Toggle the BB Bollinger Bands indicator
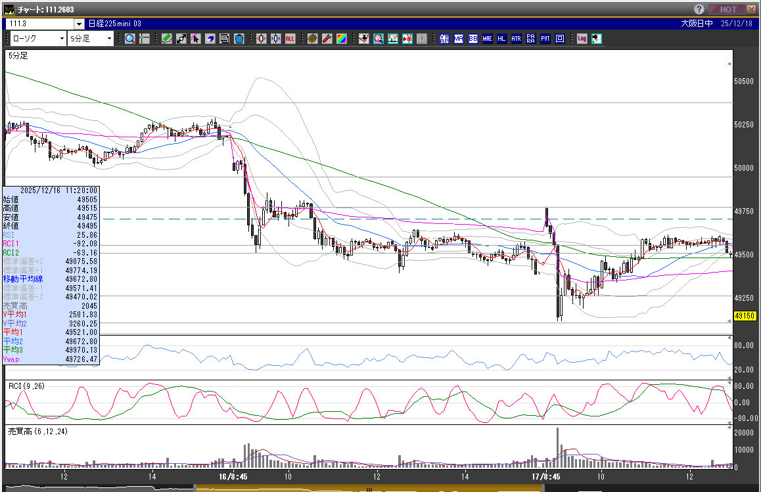 point(473,39)
